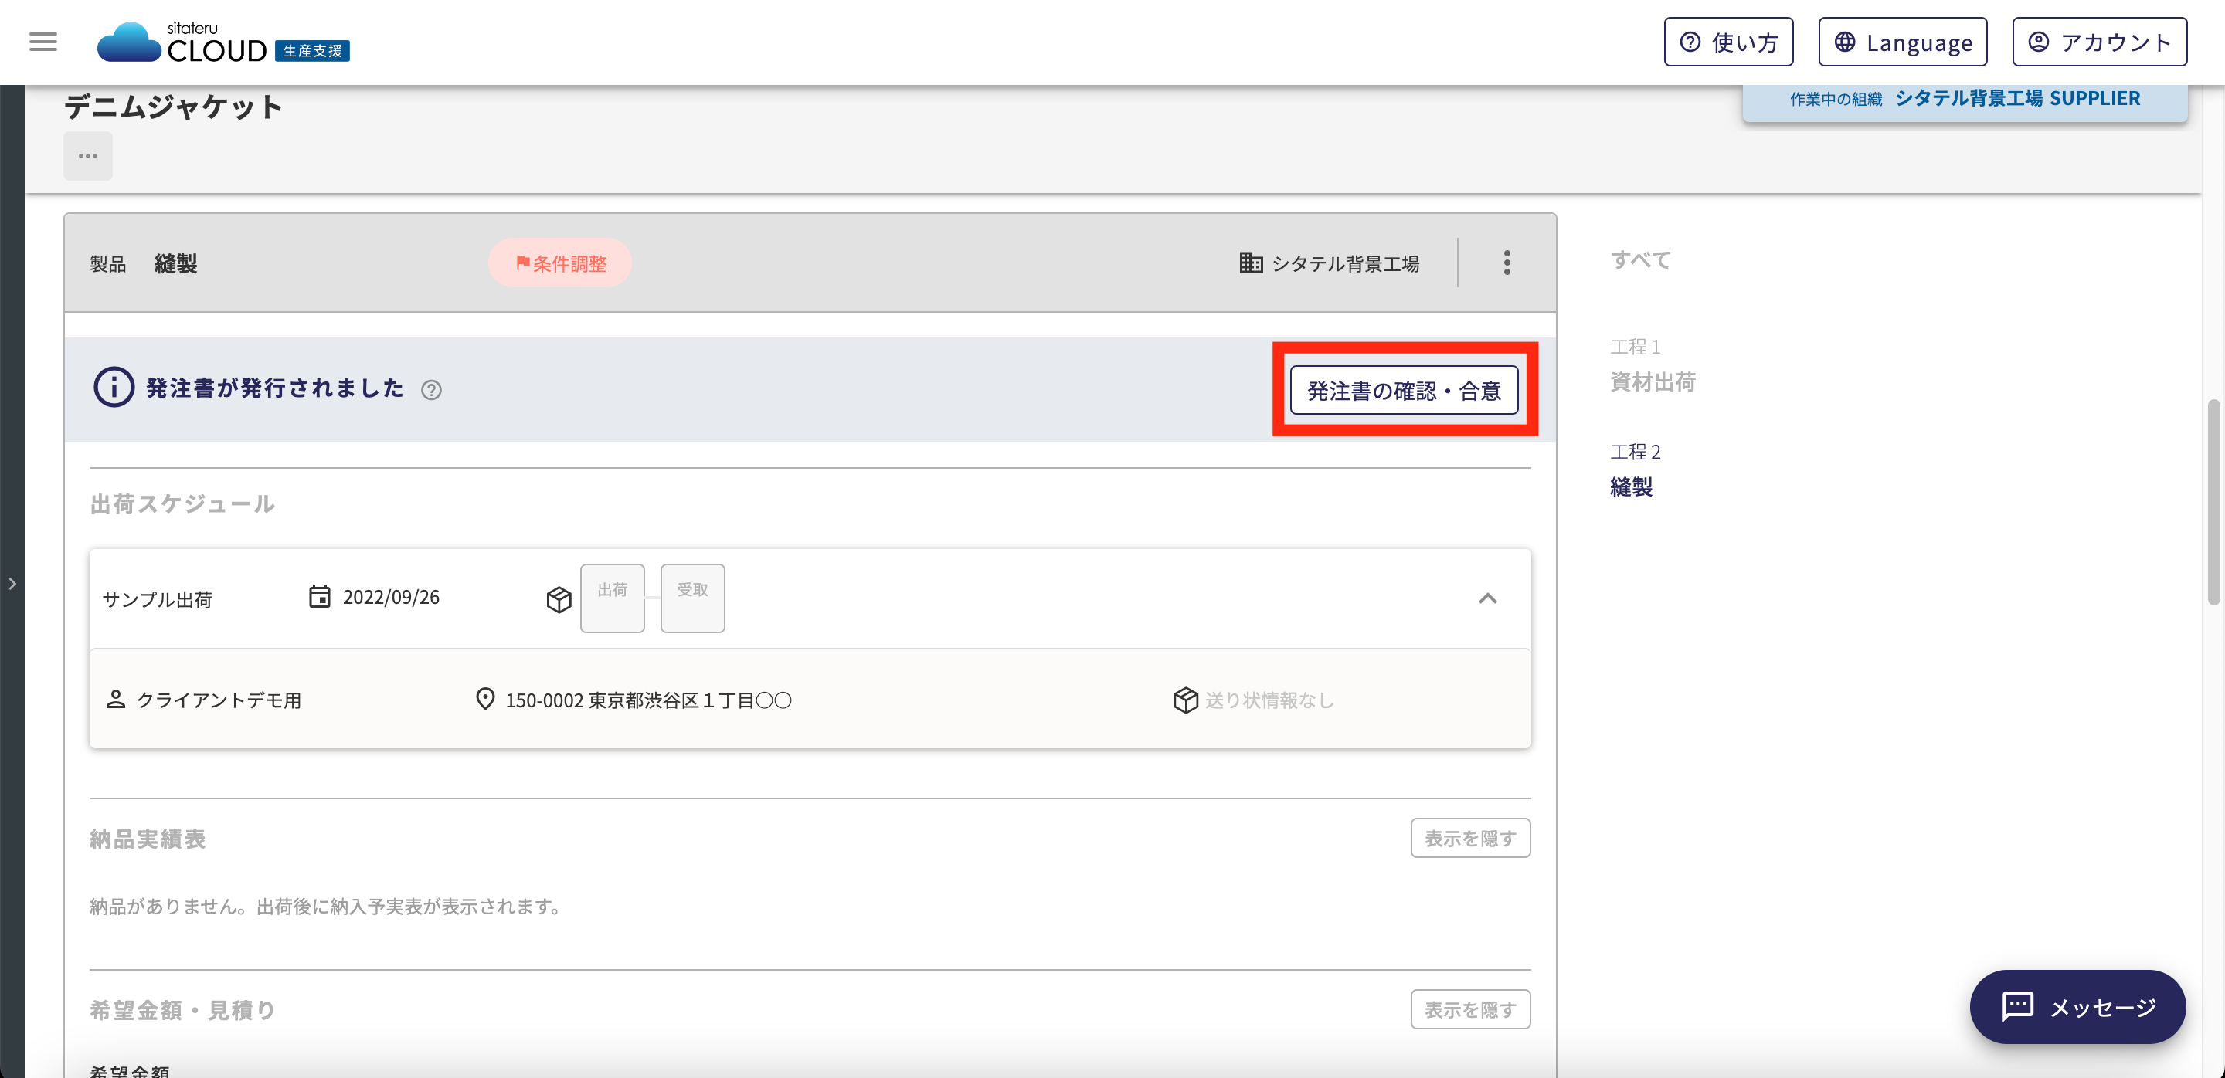
Task: Open the メッセージ chat button
Action: coord(2077,1006)
